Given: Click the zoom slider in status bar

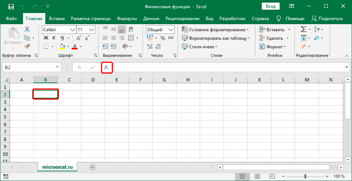Looking at the screenshot, I should (x=305, y=176).
